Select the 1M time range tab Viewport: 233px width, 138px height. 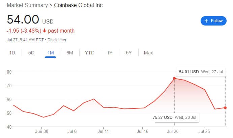50,53
